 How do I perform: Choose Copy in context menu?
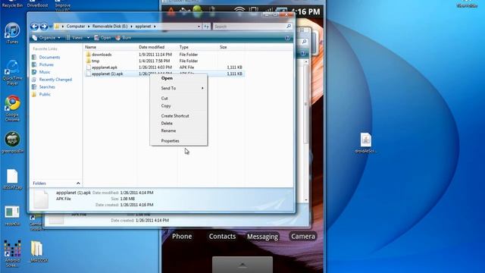point(179,106)
